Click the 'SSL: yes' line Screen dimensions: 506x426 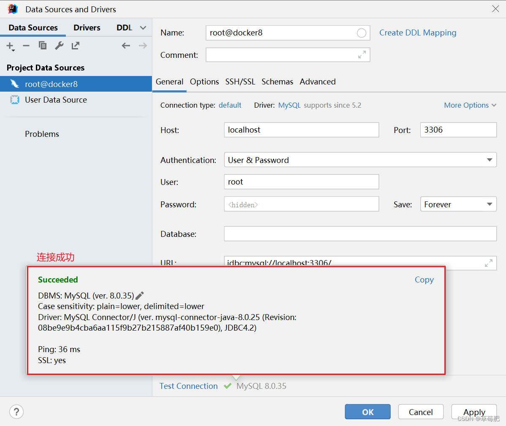(x=51, y=361)
